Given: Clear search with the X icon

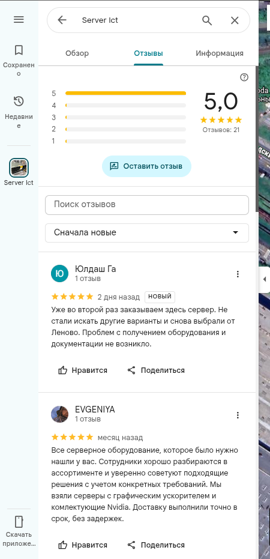Looking at the screenshot, I should pyautogui.click(x=235, y=20).
